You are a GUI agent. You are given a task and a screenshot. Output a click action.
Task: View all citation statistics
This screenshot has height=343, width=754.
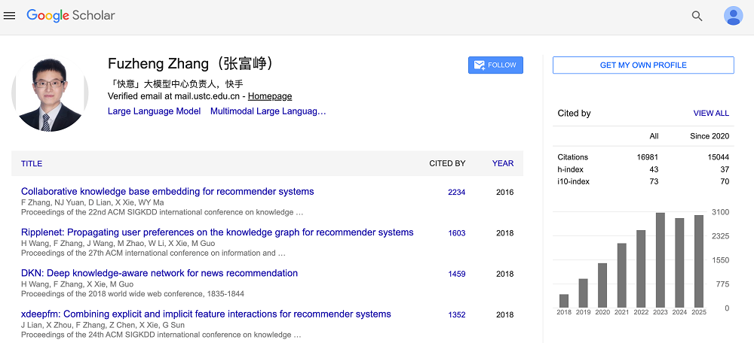pos(711,114)
